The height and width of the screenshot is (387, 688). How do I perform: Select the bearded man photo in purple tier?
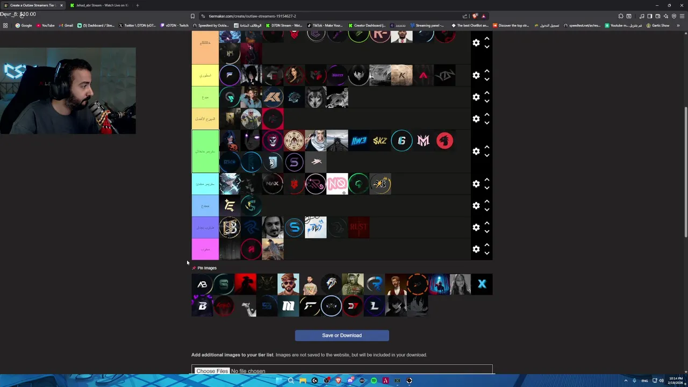[273, 227]
